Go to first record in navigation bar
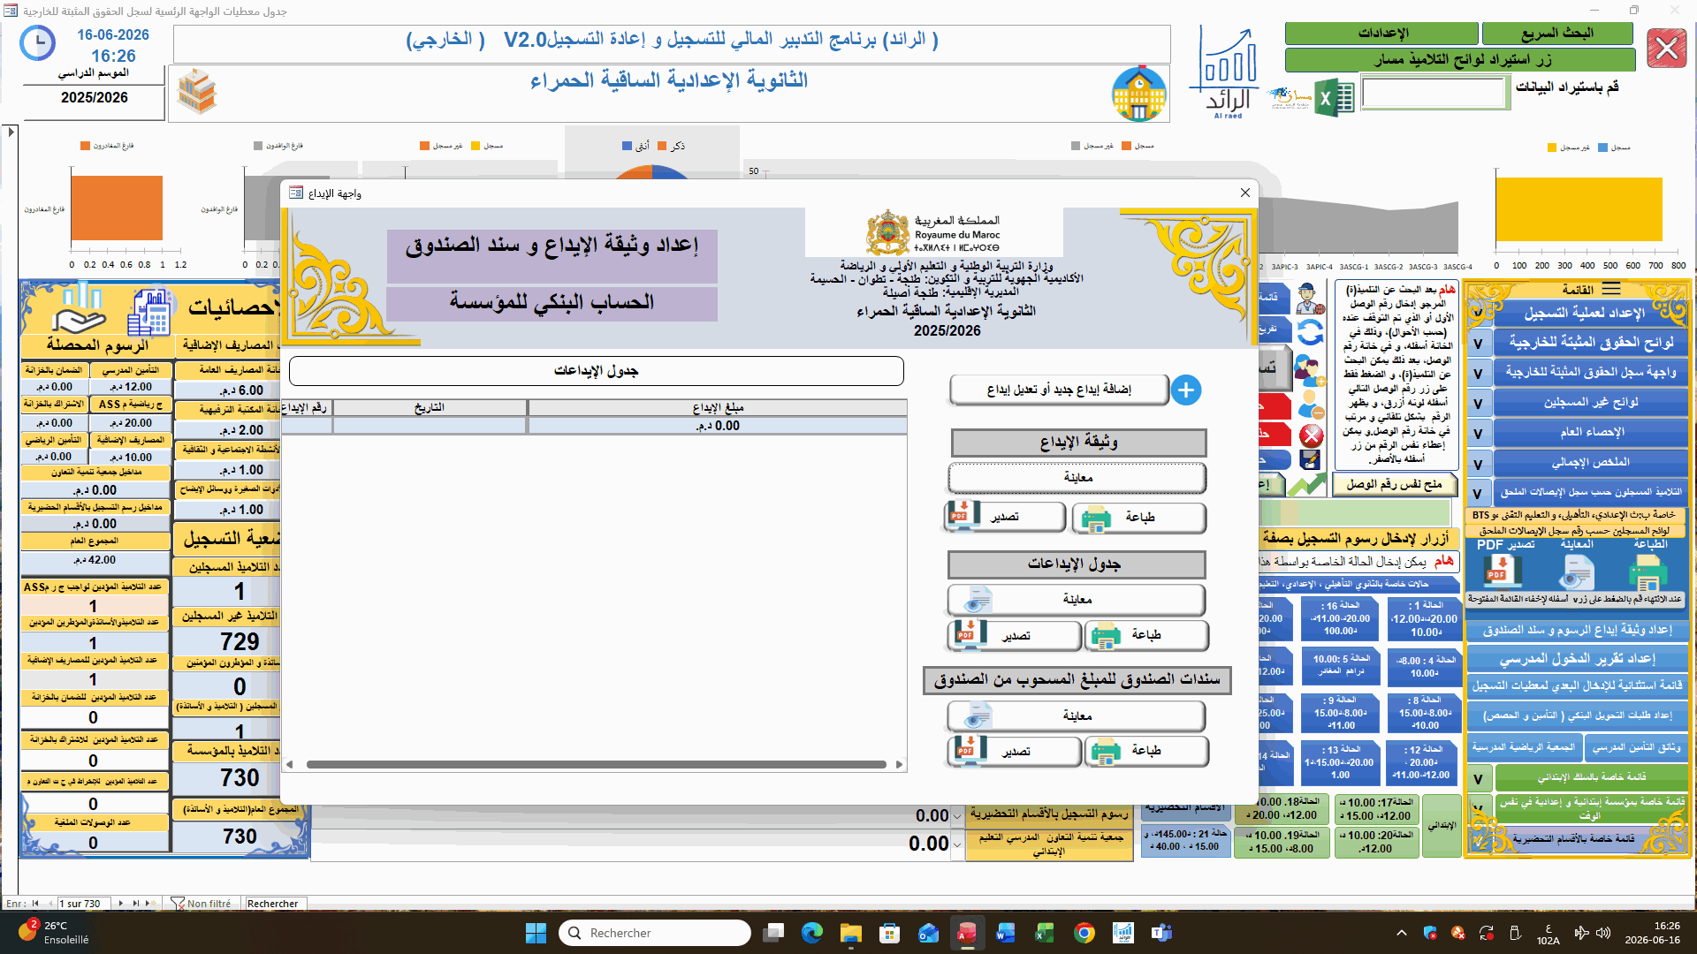 click(x=35, y=904)
